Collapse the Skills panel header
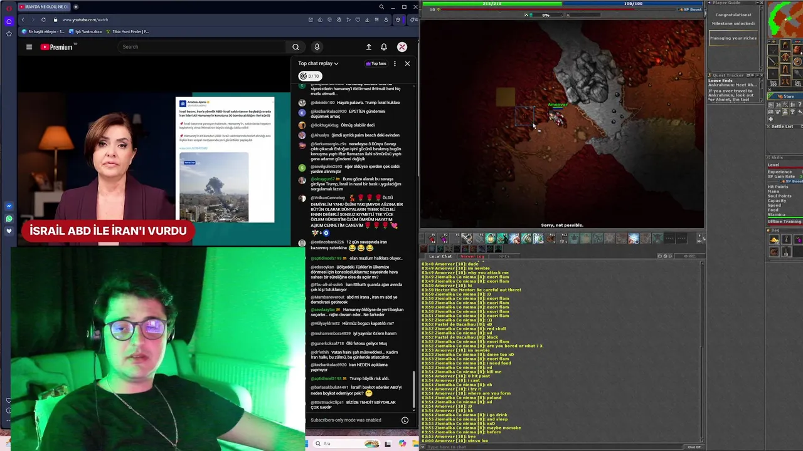Viewport: 803px width, 451px height. point(785,158)
